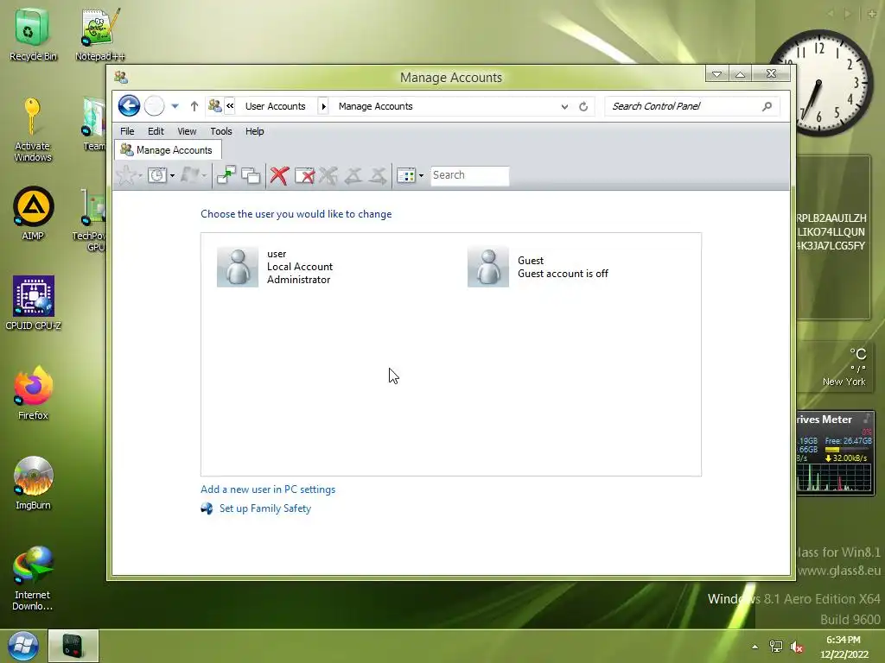Click the Drives Meter gadget

click(836, 453)
